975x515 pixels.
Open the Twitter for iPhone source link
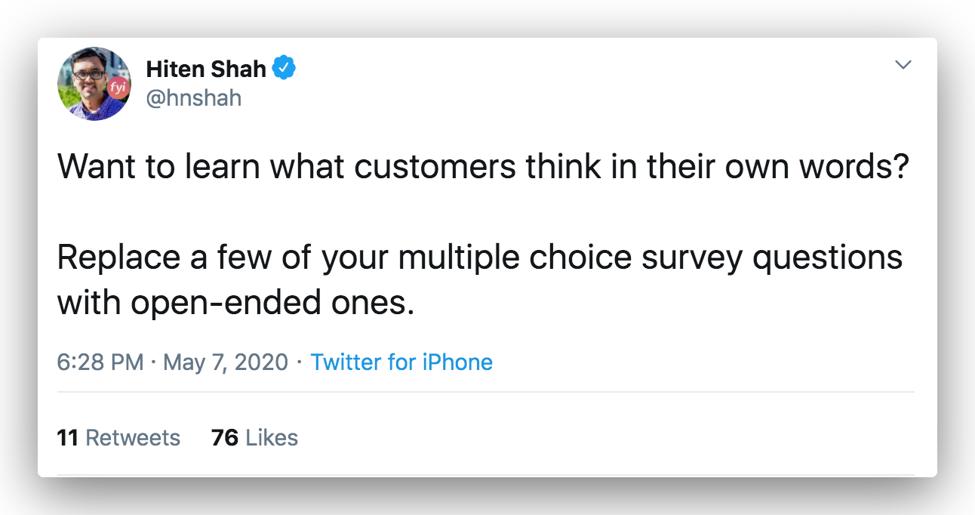(x=401, y=362)
